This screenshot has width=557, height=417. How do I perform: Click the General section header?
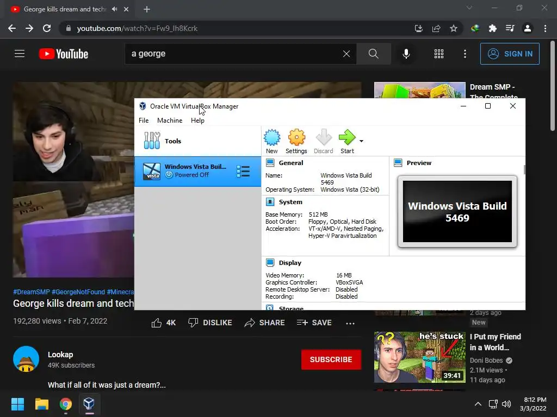coord(291,163)
